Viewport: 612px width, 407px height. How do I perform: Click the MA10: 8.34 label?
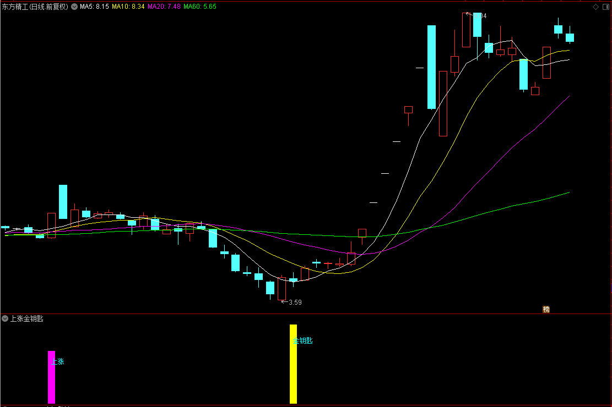(128, 7)
